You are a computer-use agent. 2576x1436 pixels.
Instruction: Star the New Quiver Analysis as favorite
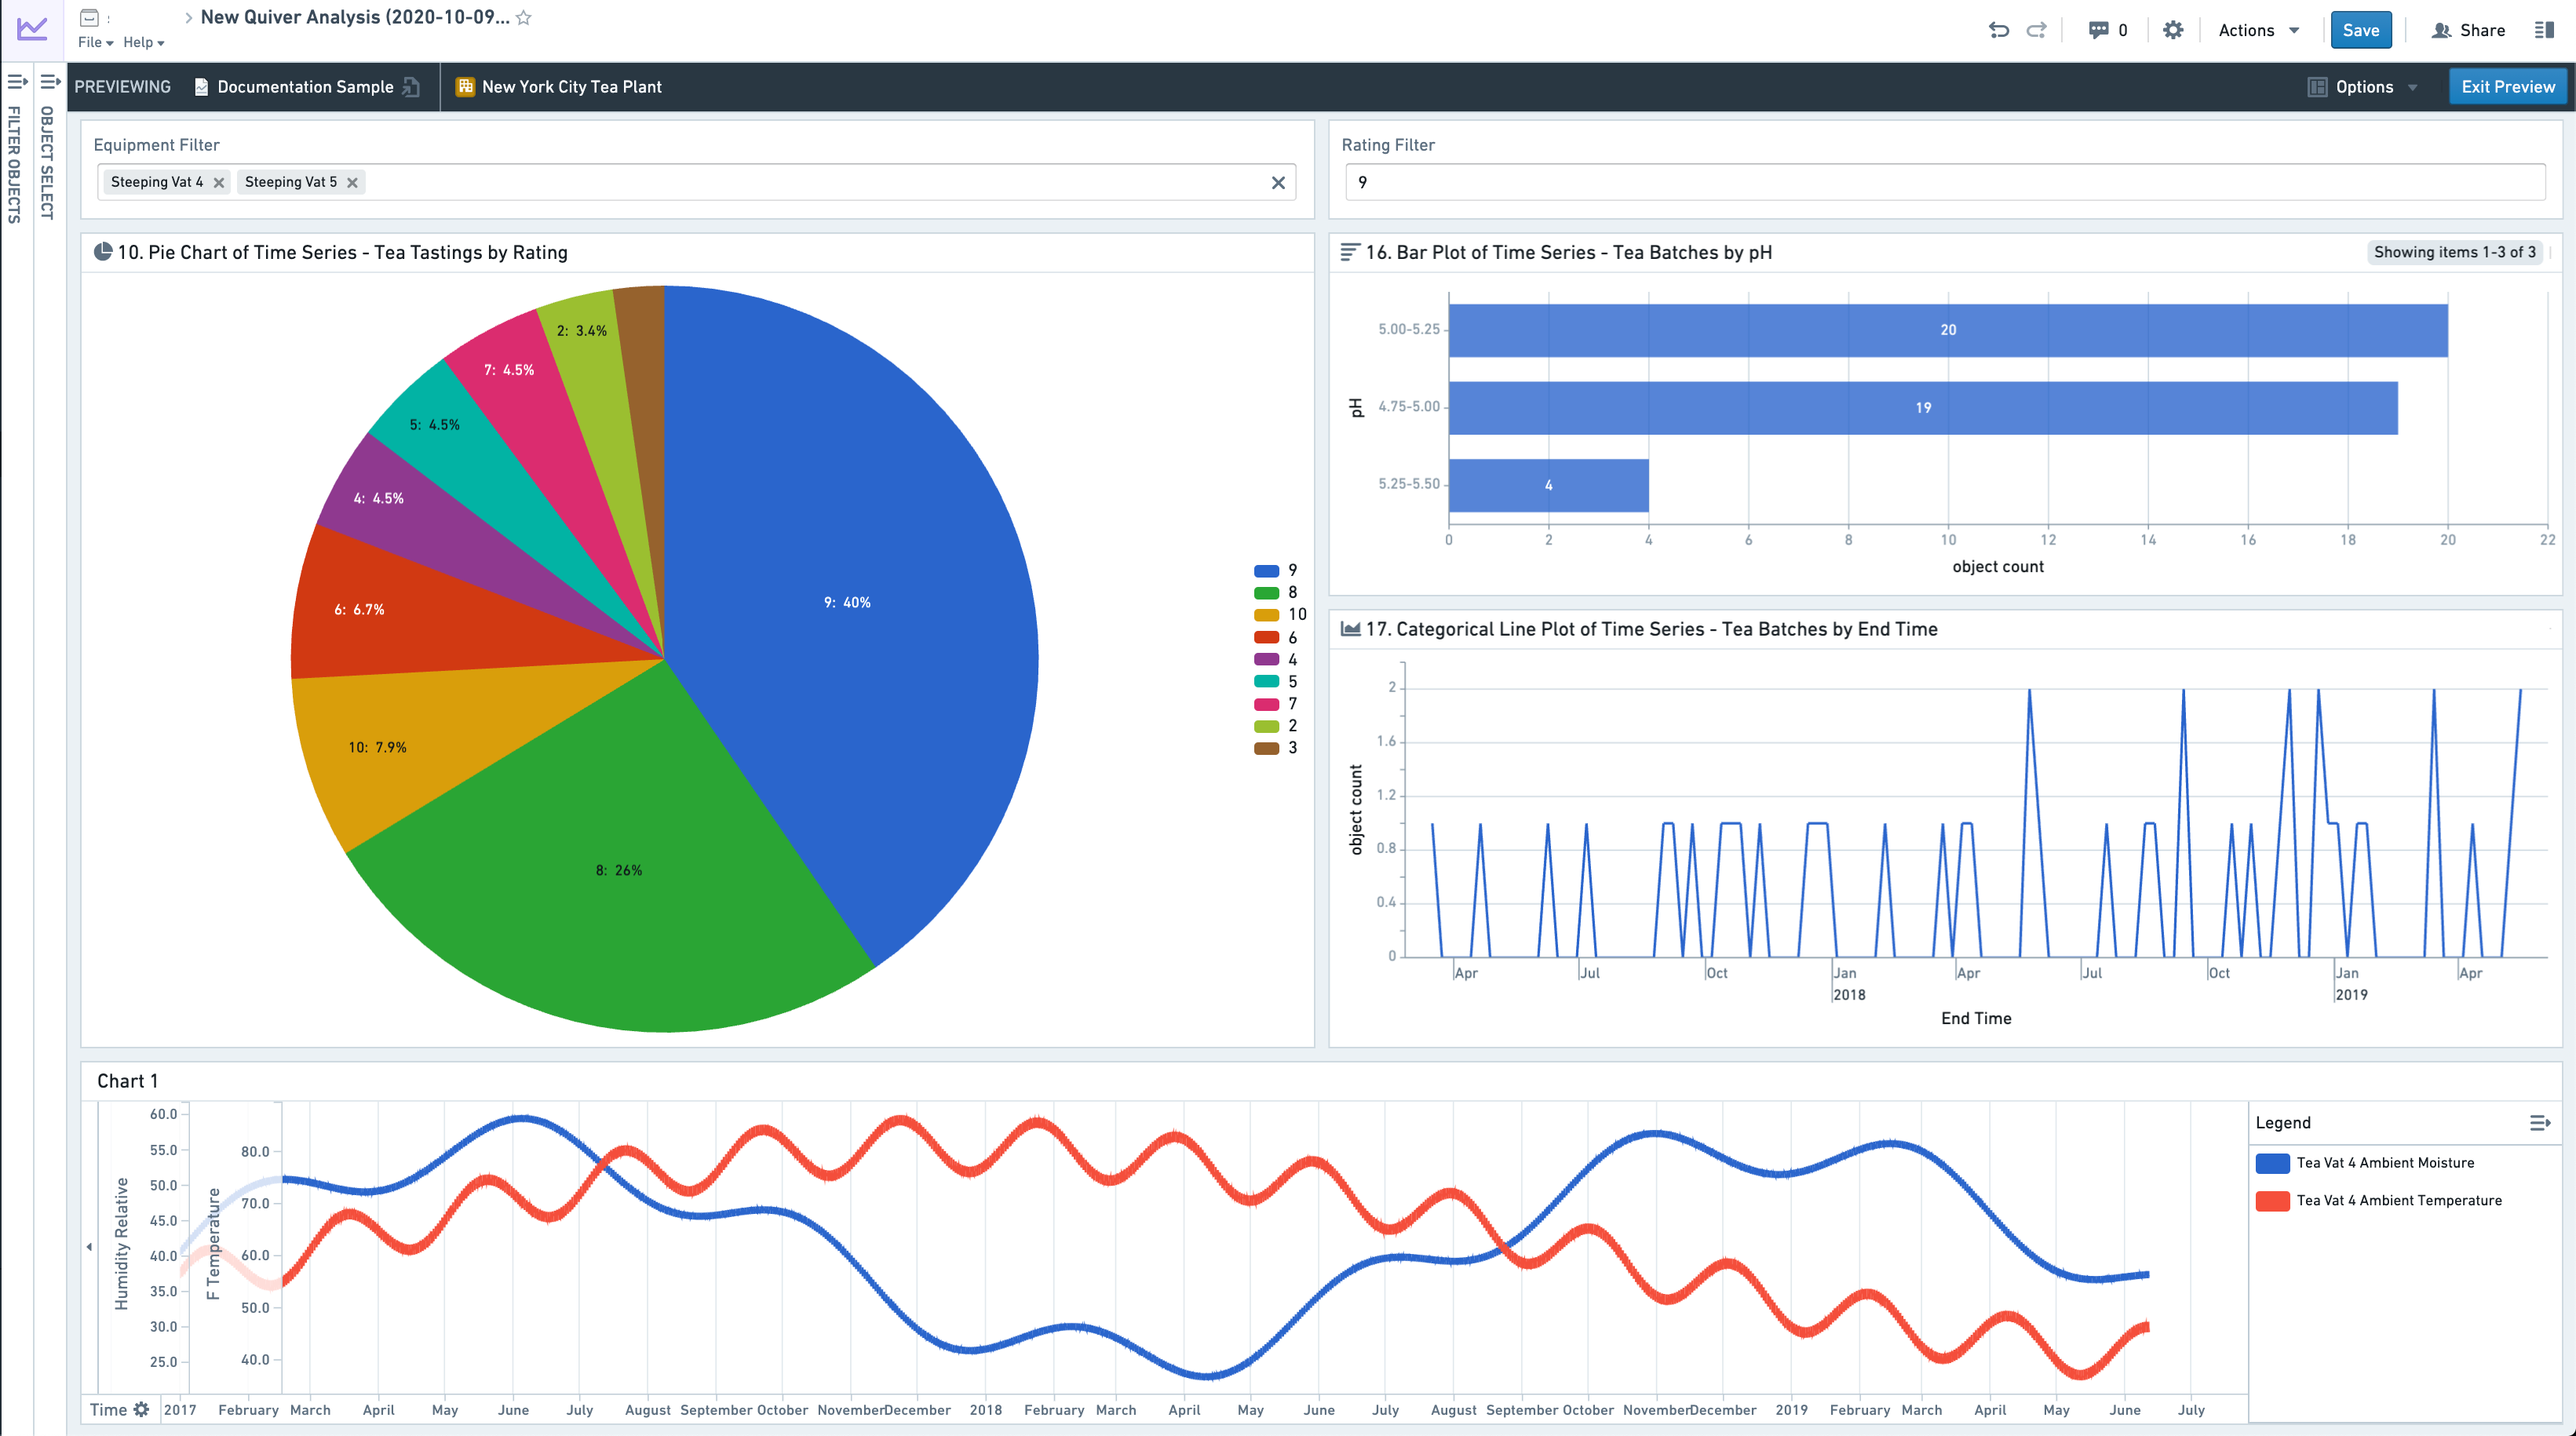tap(523, 18)
